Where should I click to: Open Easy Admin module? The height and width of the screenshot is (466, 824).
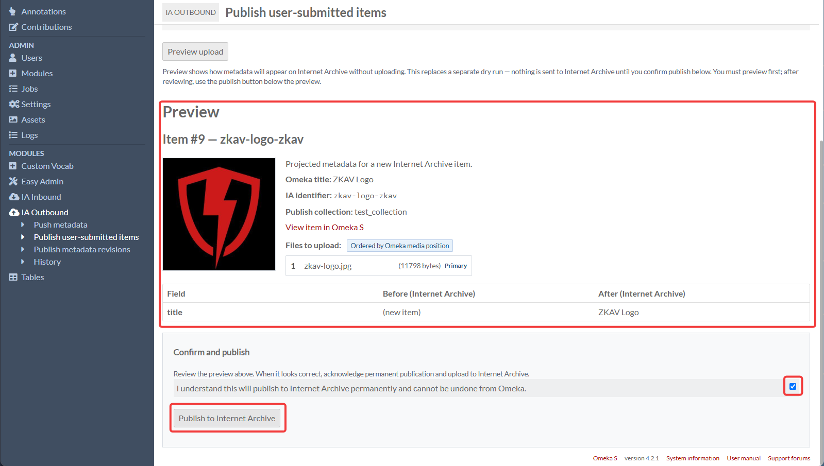(42, 181)
